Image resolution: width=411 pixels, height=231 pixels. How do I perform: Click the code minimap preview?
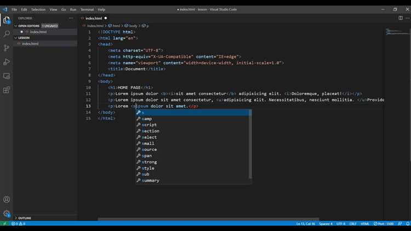pos(397,32)
